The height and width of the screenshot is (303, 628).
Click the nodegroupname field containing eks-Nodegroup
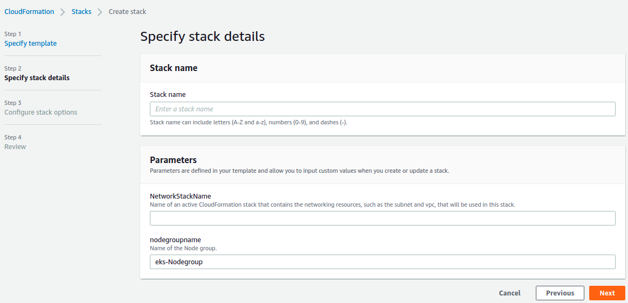(x=383, y=262)
